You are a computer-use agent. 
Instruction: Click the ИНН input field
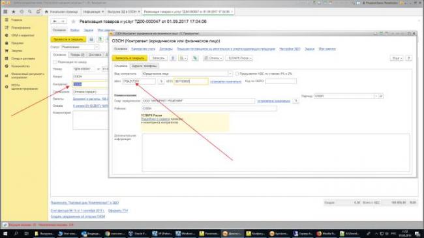point(139,81)
